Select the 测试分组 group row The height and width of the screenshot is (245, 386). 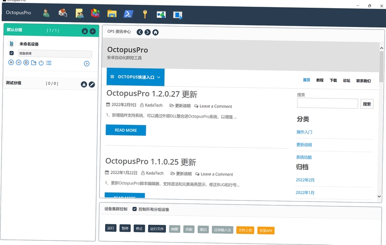point(51,83)
